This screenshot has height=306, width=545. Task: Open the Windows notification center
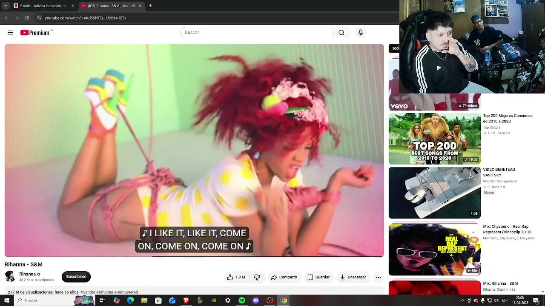coord(536,300)
